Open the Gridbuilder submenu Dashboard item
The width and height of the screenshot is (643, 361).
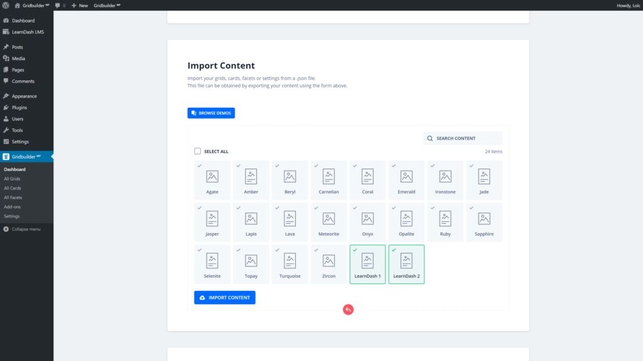click(x=15, y=169)
